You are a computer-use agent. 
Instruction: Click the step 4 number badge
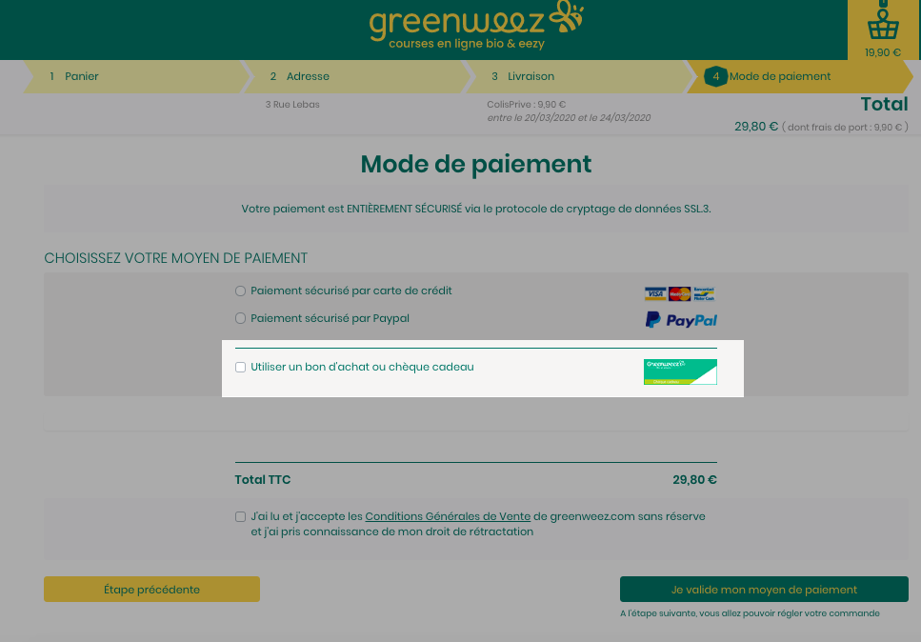(715, 76)
